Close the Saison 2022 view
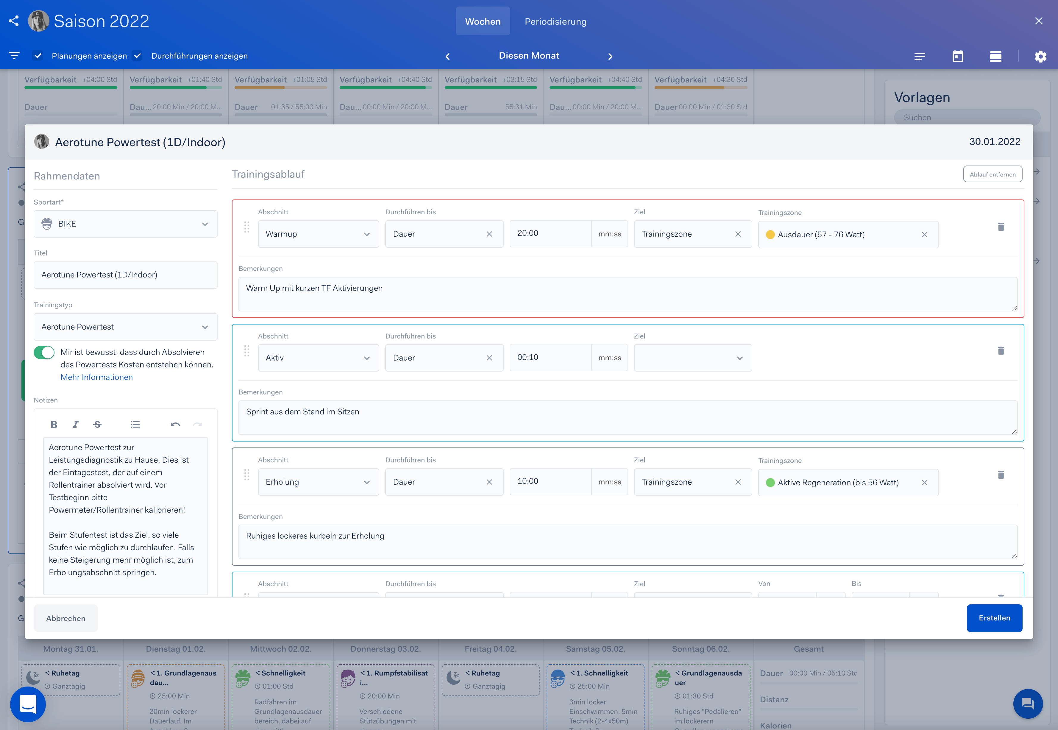Image resolution: width=1058 pixels, height=730 pixels. pyautogui.click(x=1039, y=21)
